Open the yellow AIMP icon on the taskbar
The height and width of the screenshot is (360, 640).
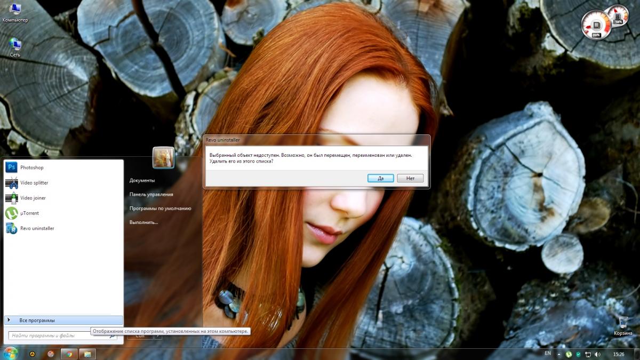click(33, 354)
